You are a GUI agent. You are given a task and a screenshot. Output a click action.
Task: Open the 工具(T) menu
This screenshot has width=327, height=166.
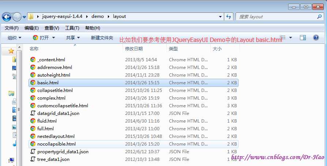(72, 28)
